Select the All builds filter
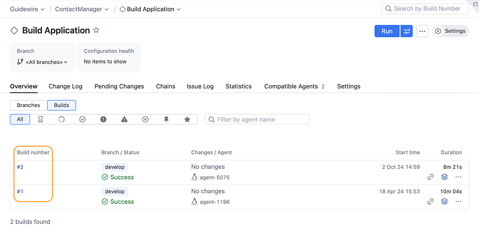The image size is (479, 242). click(20, 119)
